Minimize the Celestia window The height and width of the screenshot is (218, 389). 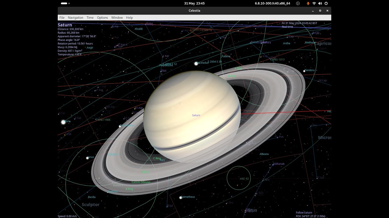coord(313,11)
